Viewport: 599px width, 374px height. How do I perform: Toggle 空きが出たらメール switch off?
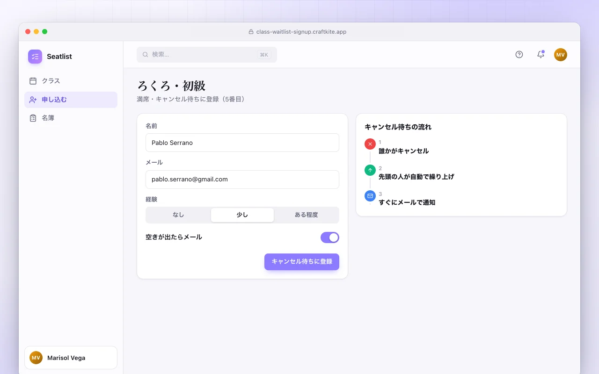pyautogui.click(x=330, y=237)
